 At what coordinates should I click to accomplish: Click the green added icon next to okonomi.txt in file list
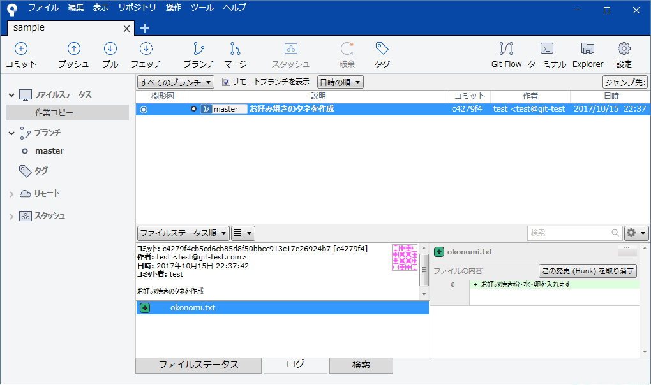(x=145, y=308)
